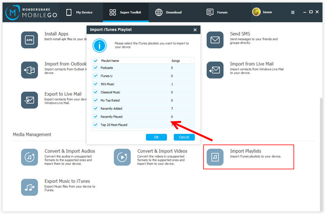Click the Convert & Import Videos title
Screen dimensions: 325x214
(162, 151)
